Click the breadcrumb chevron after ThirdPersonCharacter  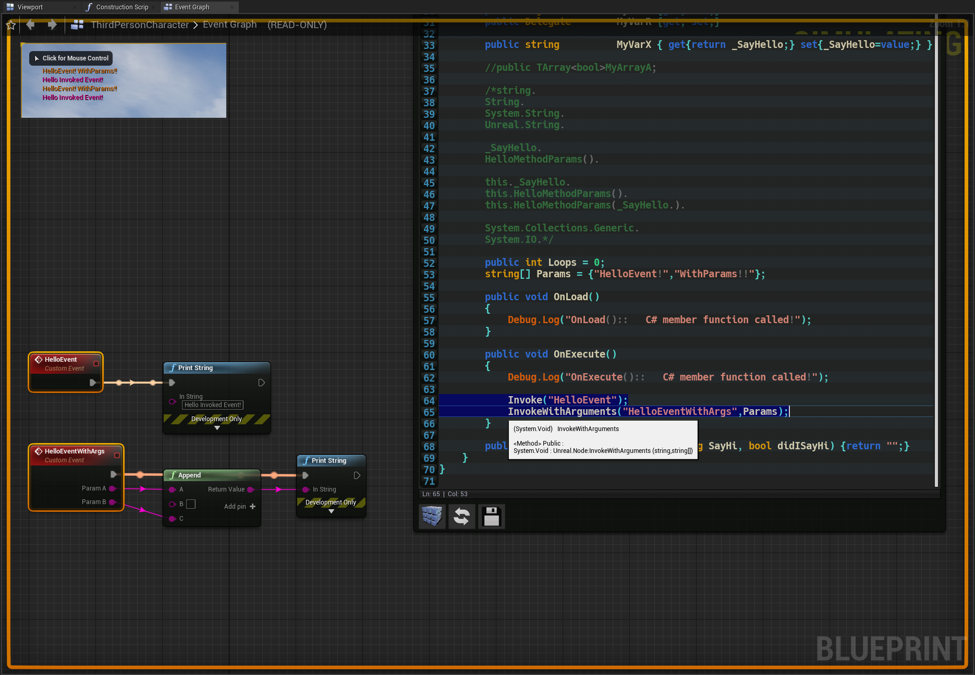[x=196, y=25]
